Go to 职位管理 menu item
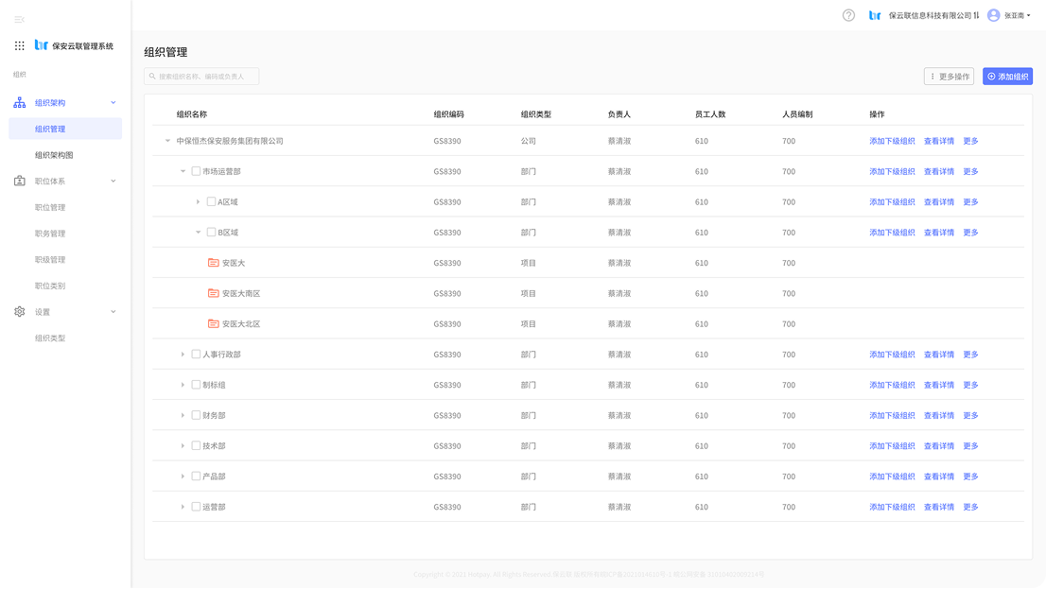The image size is (1046, 589). [x=50, y=207]
